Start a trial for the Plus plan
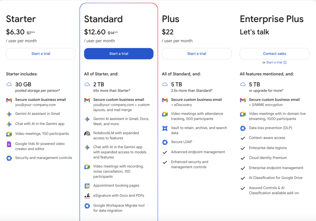This screenshot has width=316, height=221. coord(196,53)
